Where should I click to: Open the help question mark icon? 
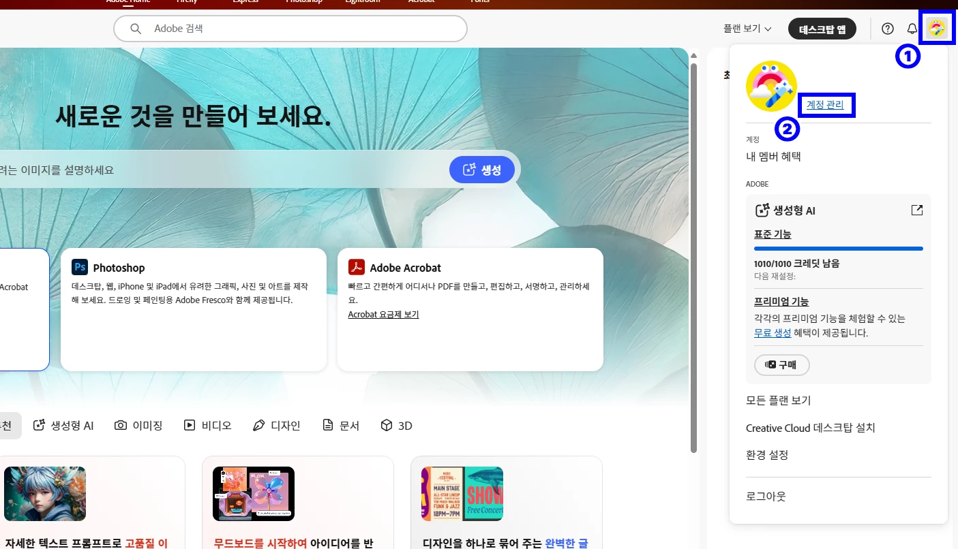click(x=888, y=29)
